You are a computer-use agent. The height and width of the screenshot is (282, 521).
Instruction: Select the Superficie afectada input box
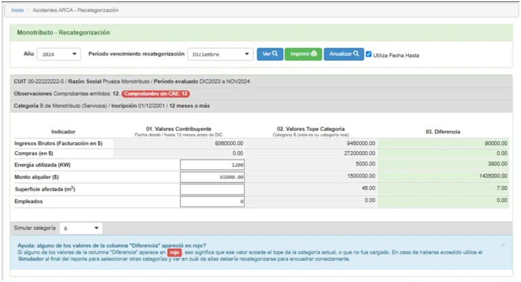[212, 189]
